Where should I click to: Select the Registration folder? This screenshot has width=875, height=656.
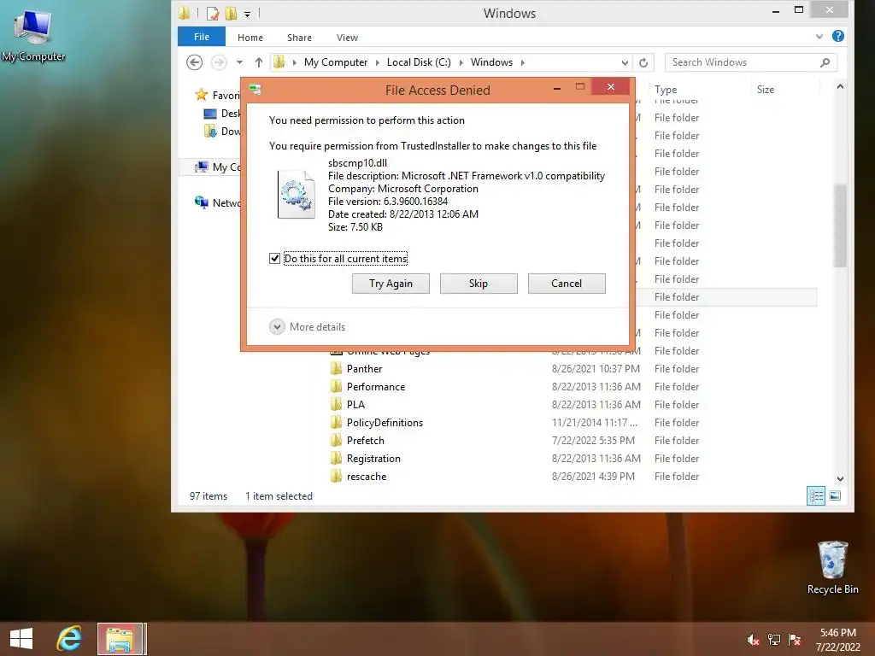coord(373,459)
